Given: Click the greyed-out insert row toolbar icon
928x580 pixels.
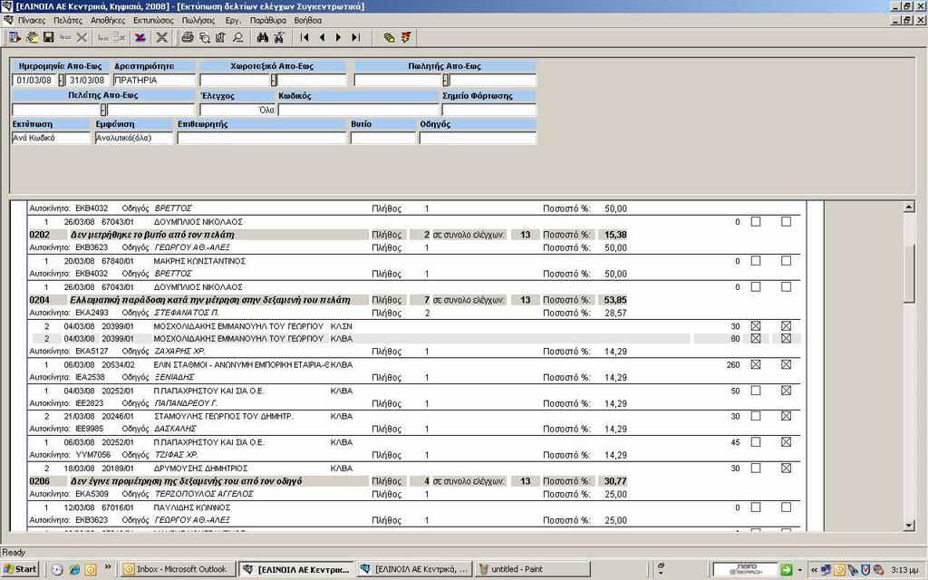Looking at the screenshot, I should (x=65, y=37).
